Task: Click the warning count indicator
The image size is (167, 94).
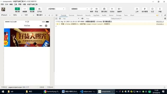Action: coord(158,15)
